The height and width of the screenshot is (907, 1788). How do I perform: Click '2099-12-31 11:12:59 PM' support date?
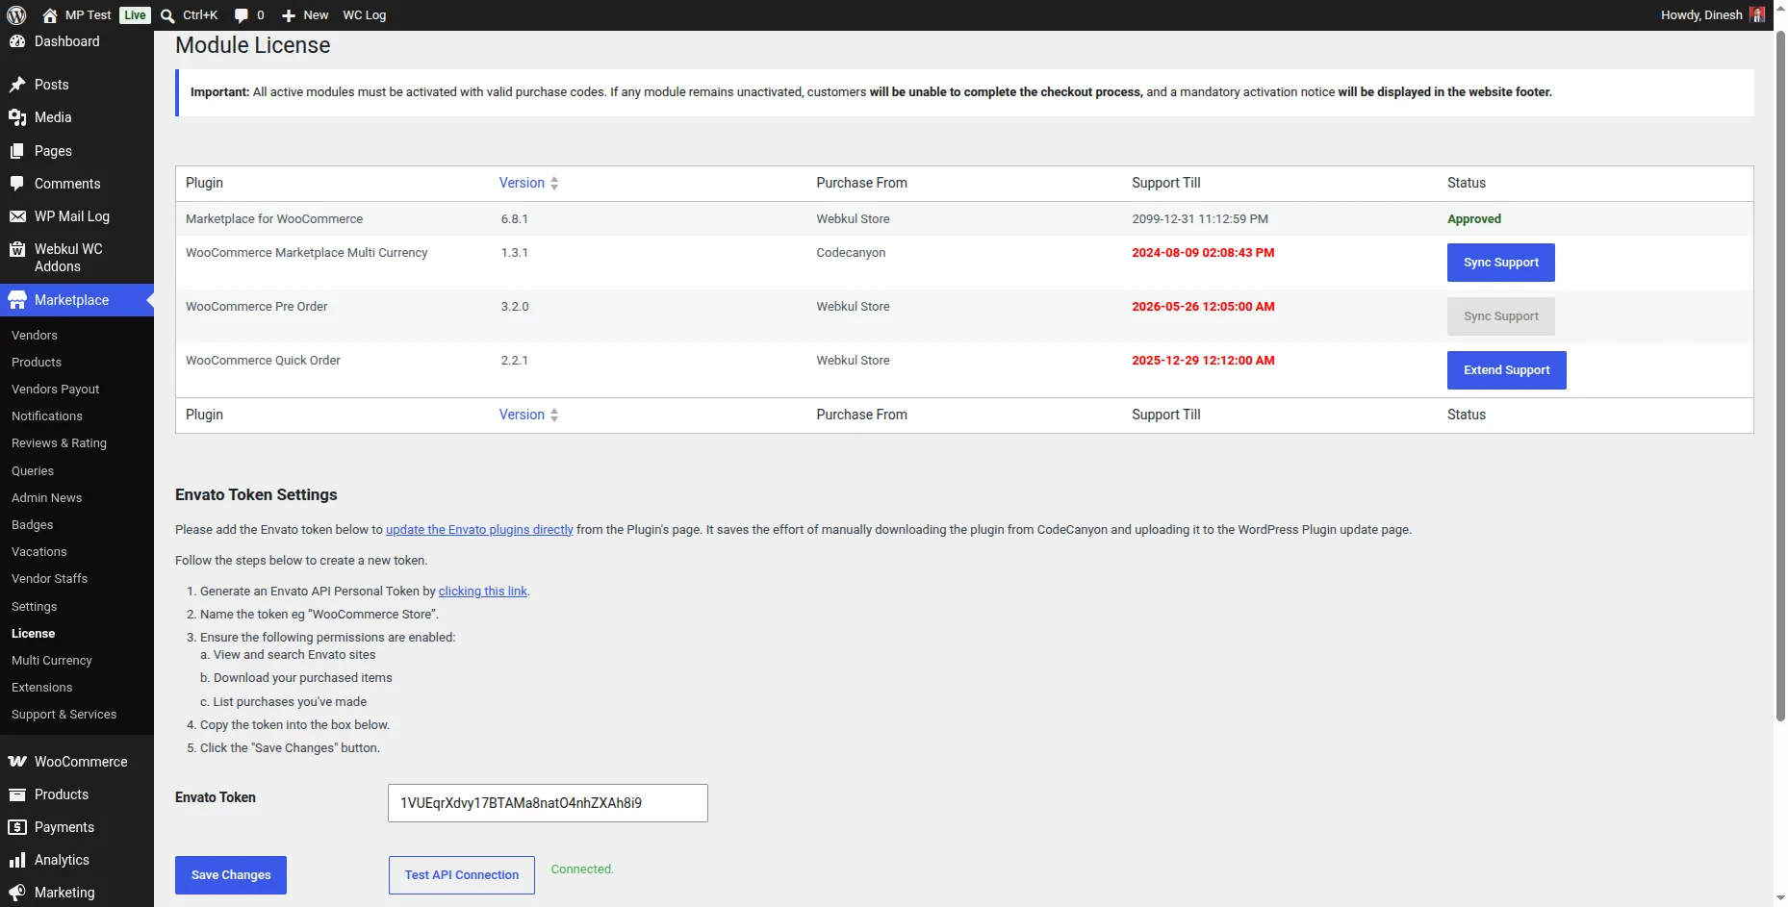pos(1200,219)
